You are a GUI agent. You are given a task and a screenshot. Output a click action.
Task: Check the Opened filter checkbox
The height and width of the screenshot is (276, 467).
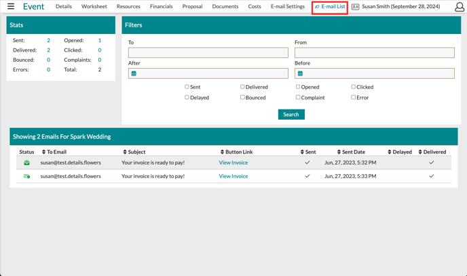tap(298, 87)
